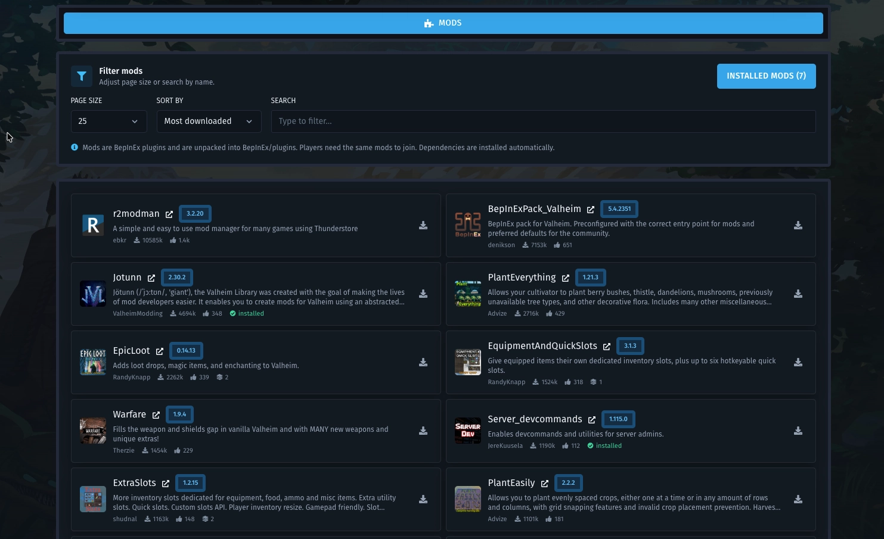Click BepInExPack version badge 5.4.2351
The height and width of the screenshot is (539, 884).
619,208
